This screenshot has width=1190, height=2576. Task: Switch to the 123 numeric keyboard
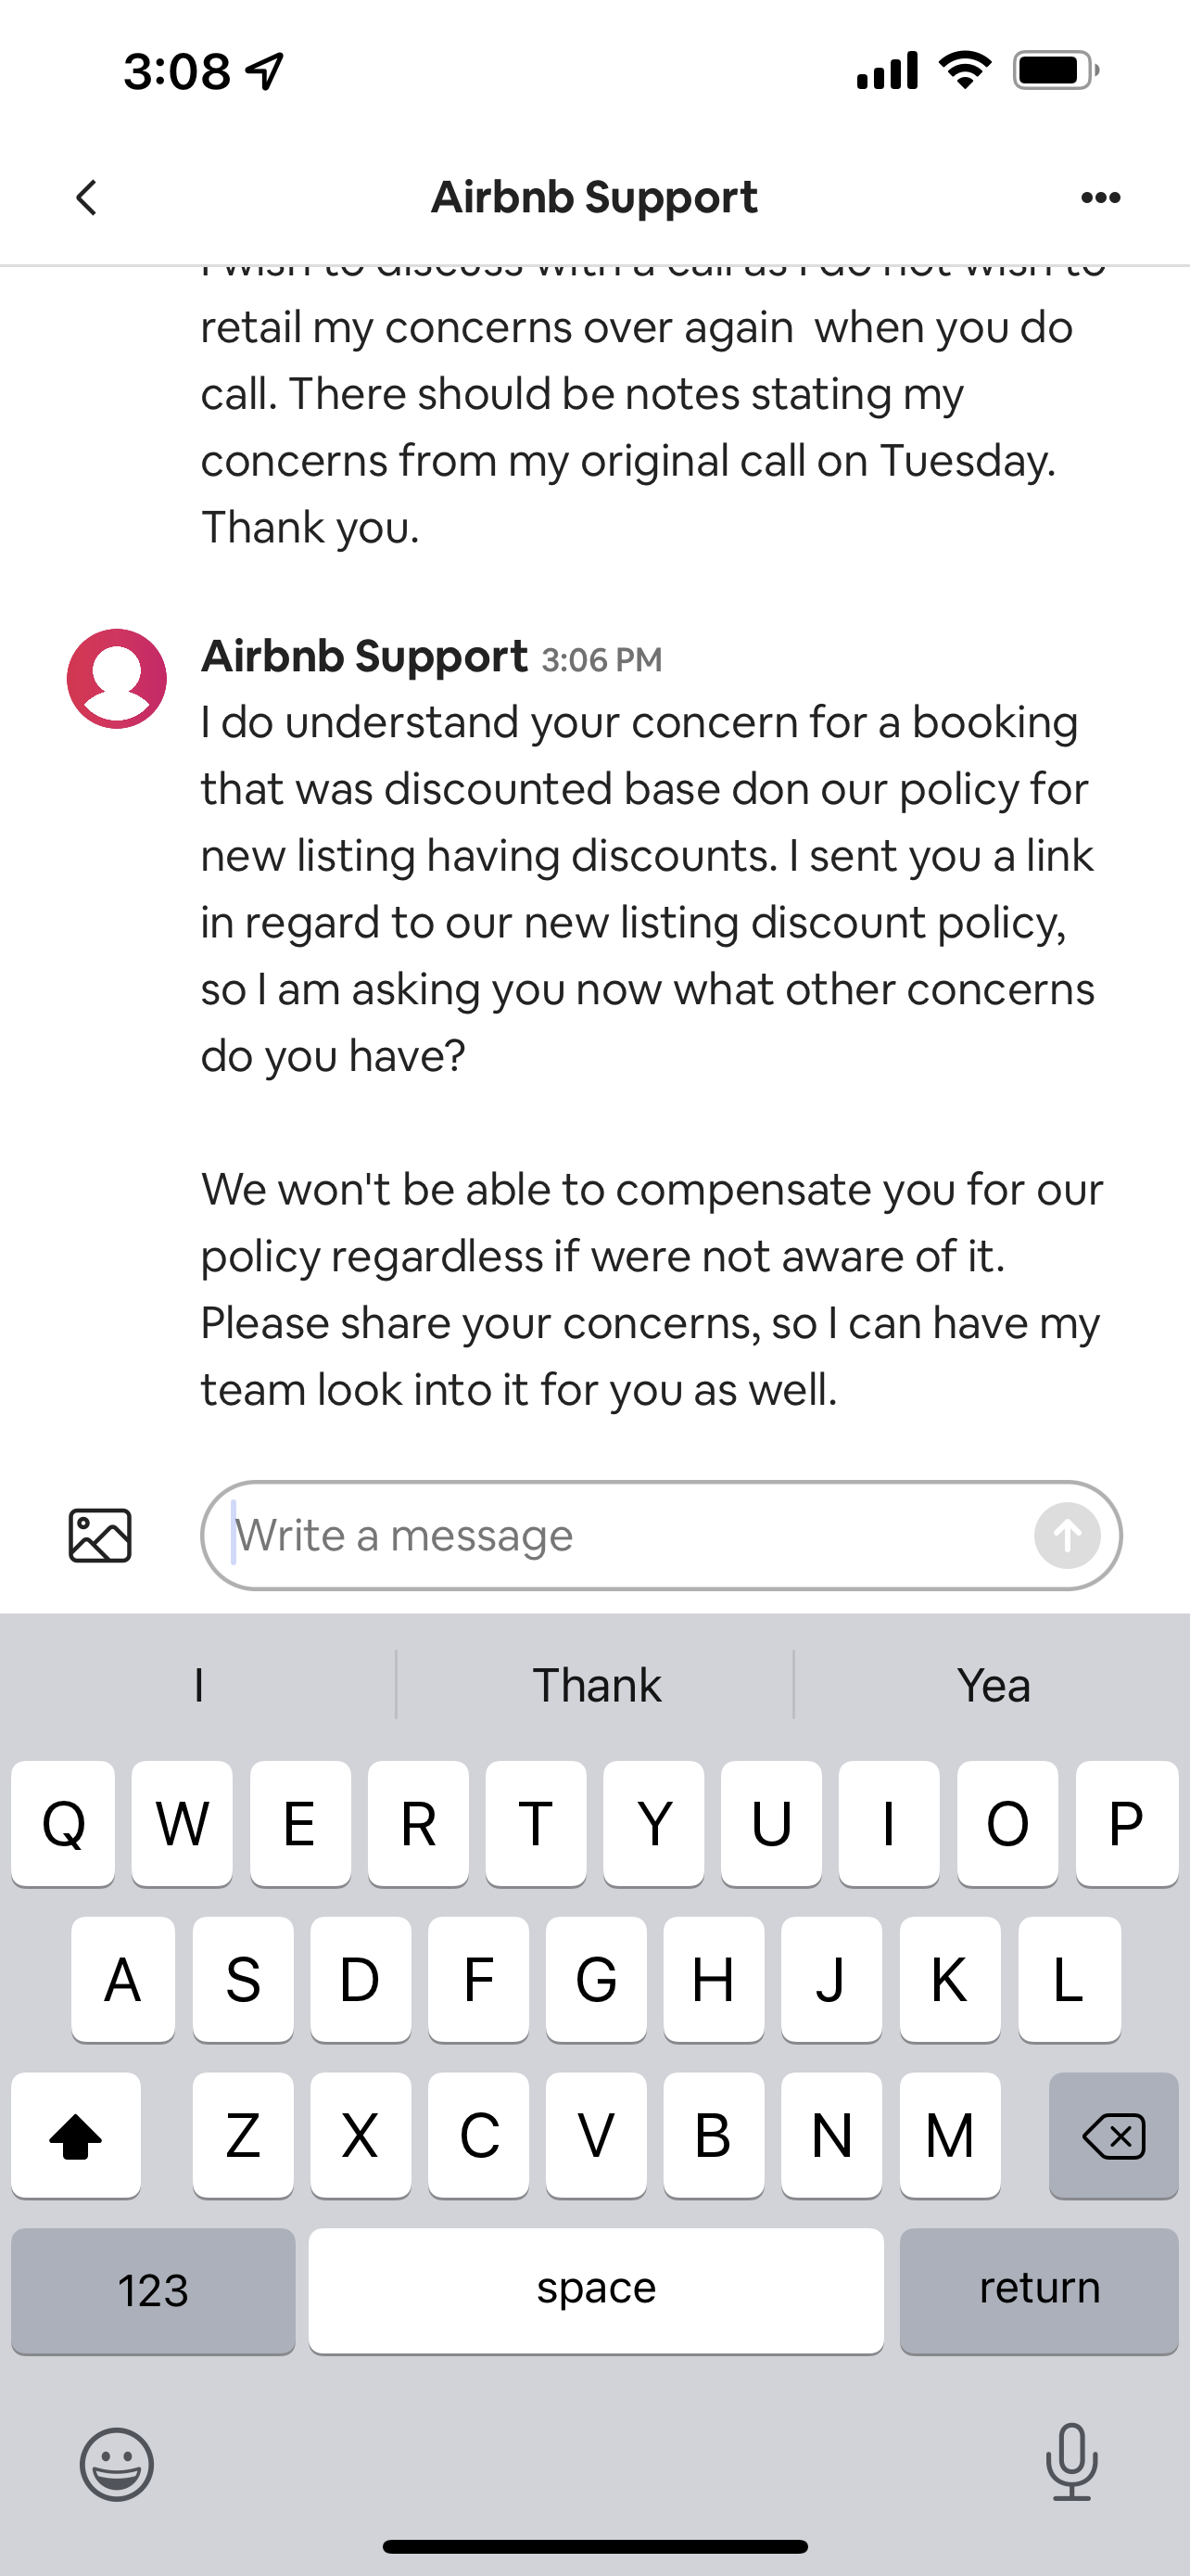153,2290
